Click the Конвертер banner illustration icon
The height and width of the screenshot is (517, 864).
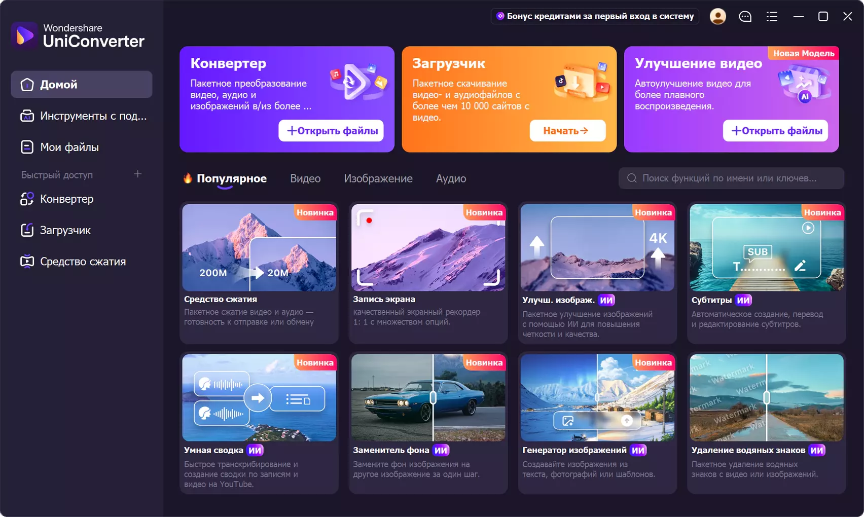[358, 81]
